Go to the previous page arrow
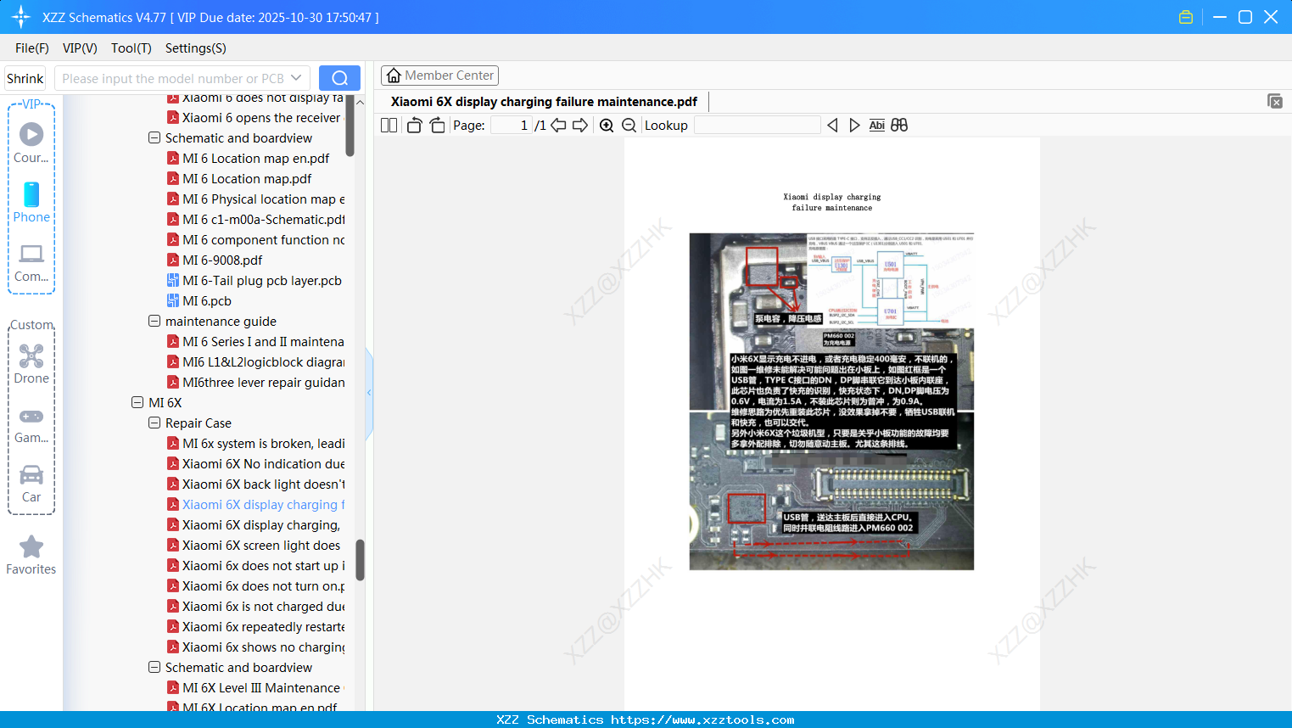 558,126
